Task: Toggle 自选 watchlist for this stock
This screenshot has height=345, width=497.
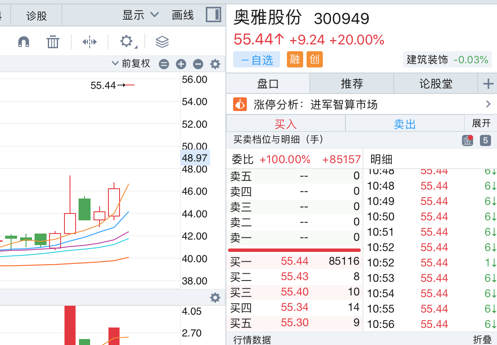Action: pos(257,59)
